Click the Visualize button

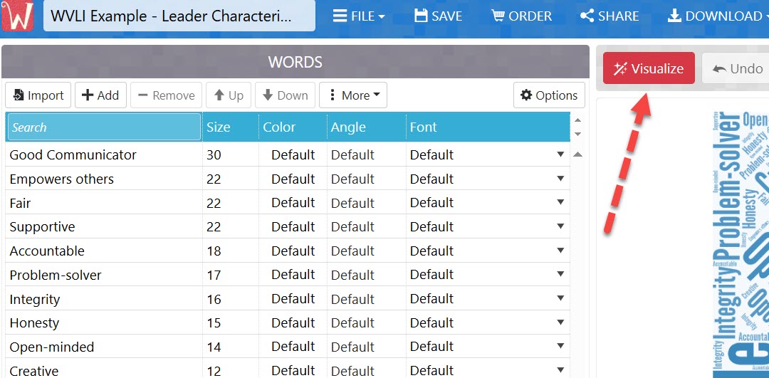(649, 68)
